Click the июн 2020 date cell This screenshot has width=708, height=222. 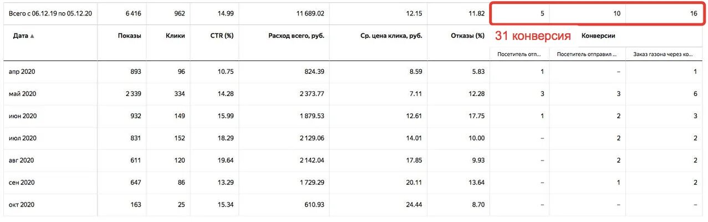point(23,116)
